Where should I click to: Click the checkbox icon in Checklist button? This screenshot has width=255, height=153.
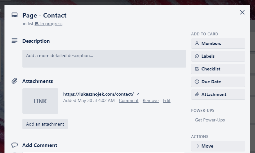click(197, 69)
